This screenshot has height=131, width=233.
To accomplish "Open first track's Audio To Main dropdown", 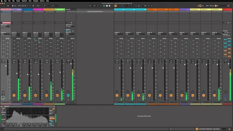I will (6, 34).
